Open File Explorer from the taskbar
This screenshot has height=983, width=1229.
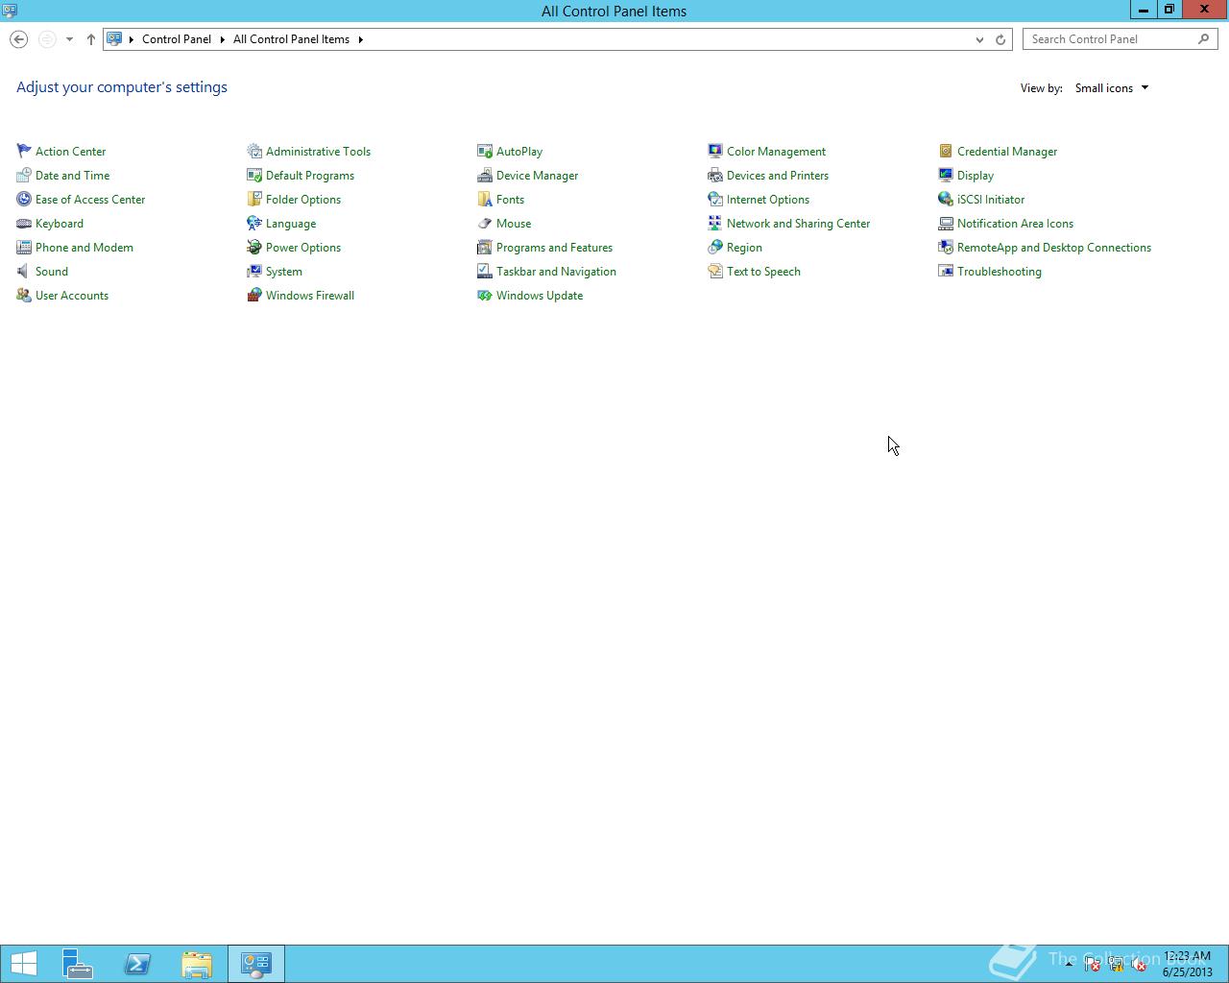pos(197,964)
